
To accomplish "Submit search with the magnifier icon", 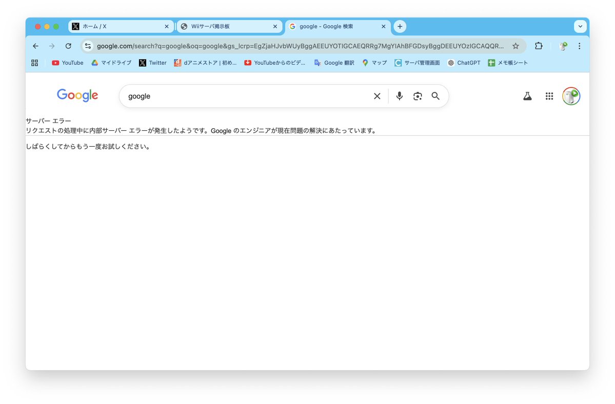I will click(x=435, y=96).
